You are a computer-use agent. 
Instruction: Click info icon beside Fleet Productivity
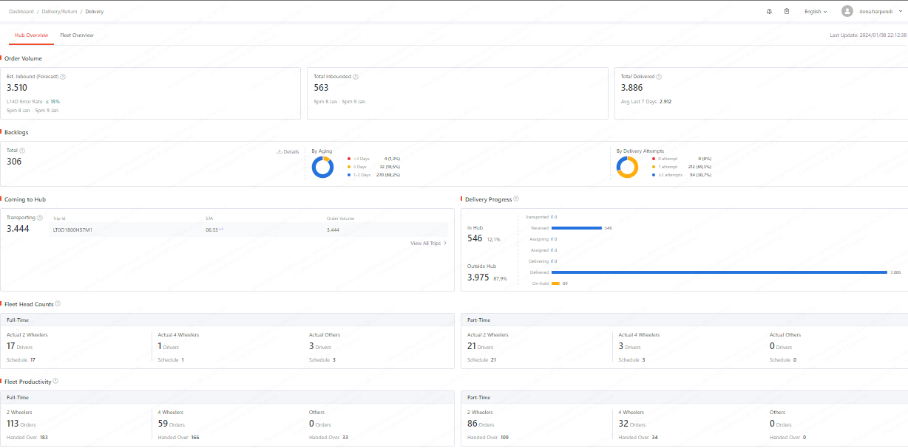[55, 381]
